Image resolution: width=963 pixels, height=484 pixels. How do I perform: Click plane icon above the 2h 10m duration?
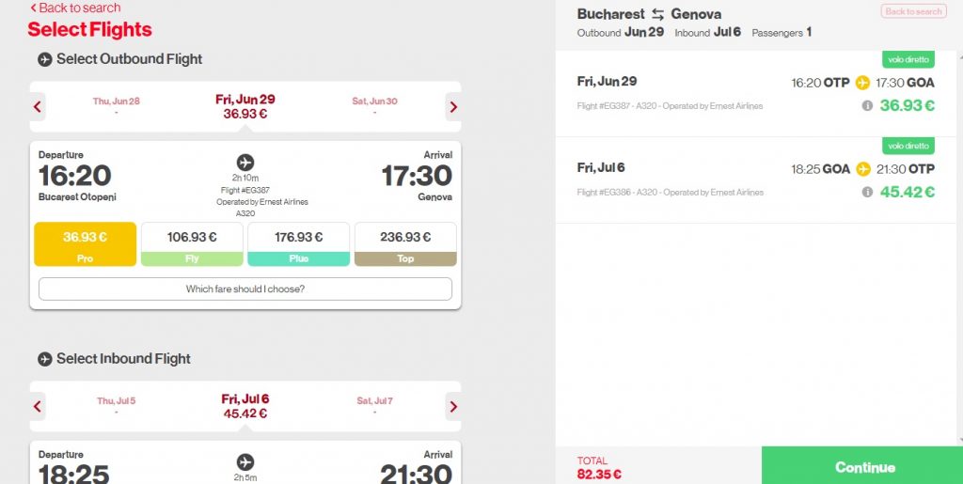pyautogui.click(x=245, y=163)
